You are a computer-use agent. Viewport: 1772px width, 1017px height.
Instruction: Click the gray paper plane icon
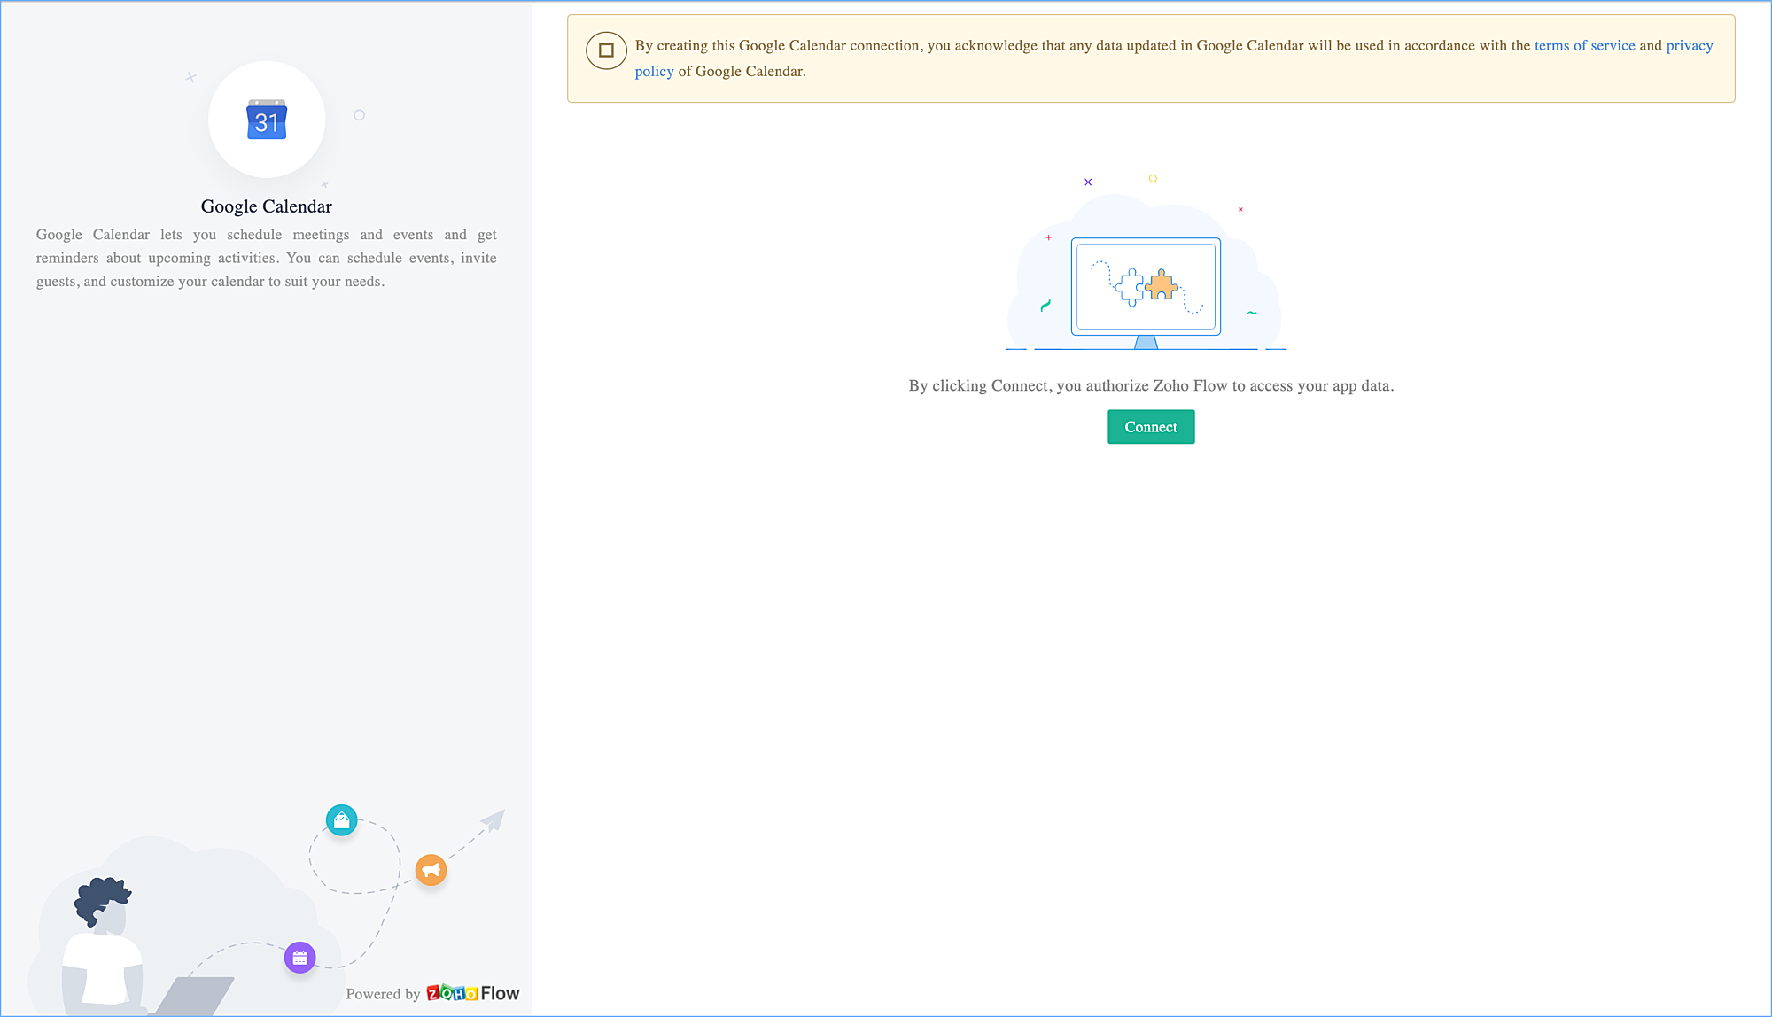493,820
